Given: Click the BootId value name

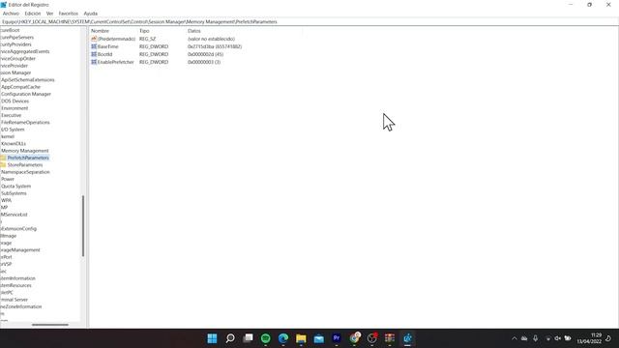Looking at the screenshot, I should (105, 54).
